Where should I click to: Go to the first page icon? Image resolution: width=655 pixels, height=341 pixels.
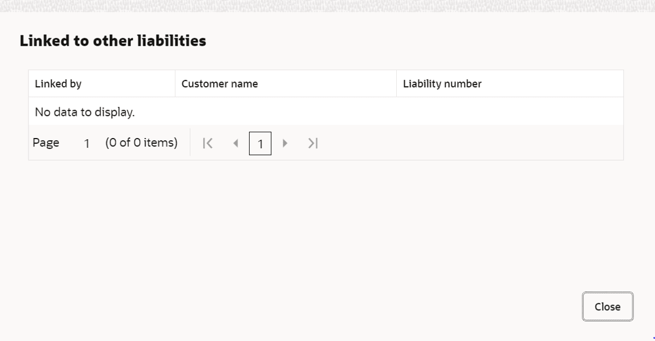[x=208, y=143]
